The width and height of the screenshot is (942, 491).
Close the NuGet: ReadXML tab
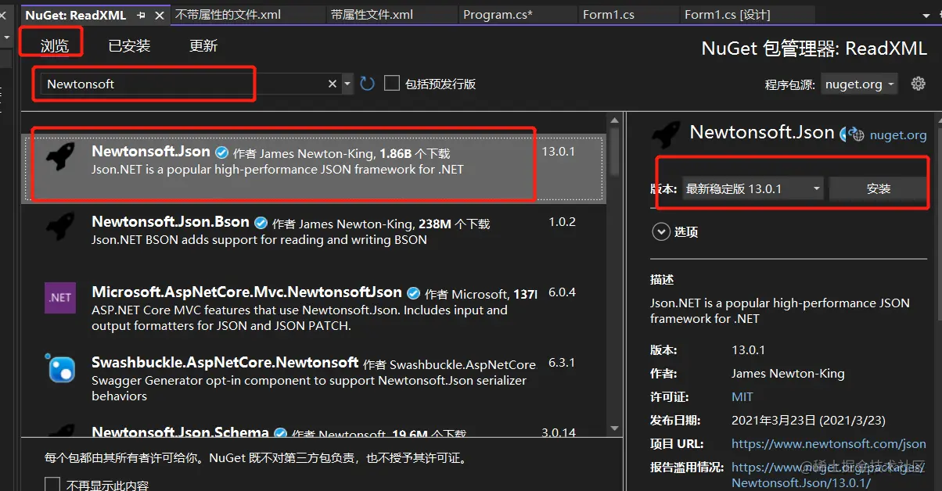(159, 15)
